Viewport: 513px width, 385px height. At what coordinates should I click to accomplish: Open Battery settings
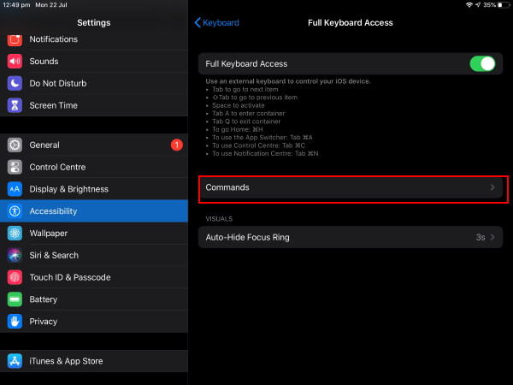pyautogui.click(x=94, y=299)
